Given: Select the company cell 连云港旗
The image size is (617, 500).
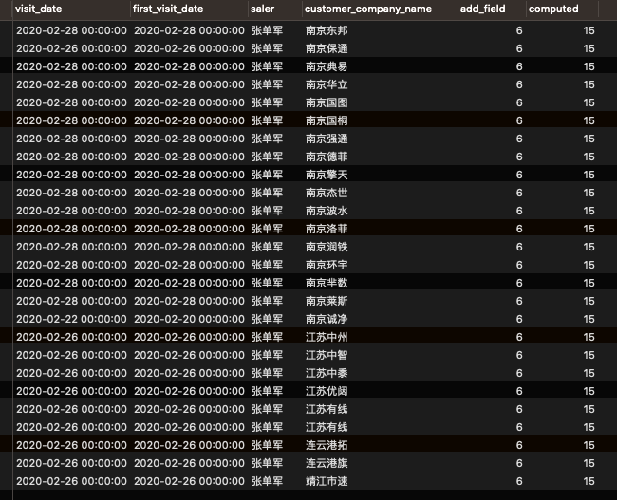Looking at the screenshot, I should pos(327,463).
